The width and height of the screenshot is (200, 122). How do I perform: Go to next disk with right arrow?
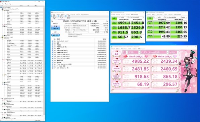click(107, 21)
